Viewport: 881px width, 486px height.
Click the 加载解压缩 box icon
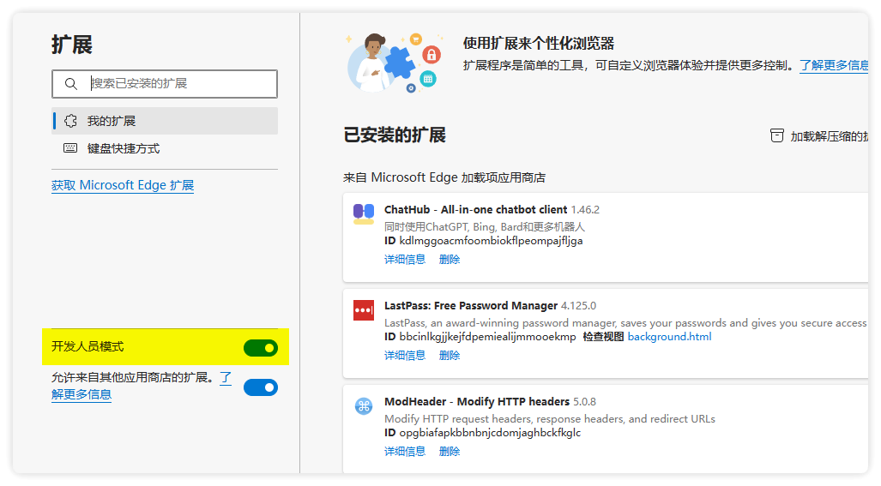click(x=776, y=135)
